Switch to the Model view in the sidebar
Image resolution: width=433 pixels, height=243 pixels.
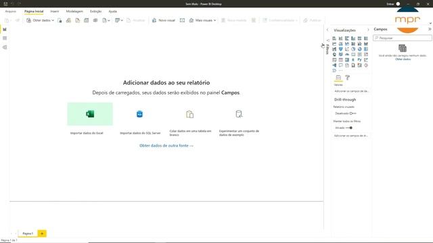coord(5,47)
